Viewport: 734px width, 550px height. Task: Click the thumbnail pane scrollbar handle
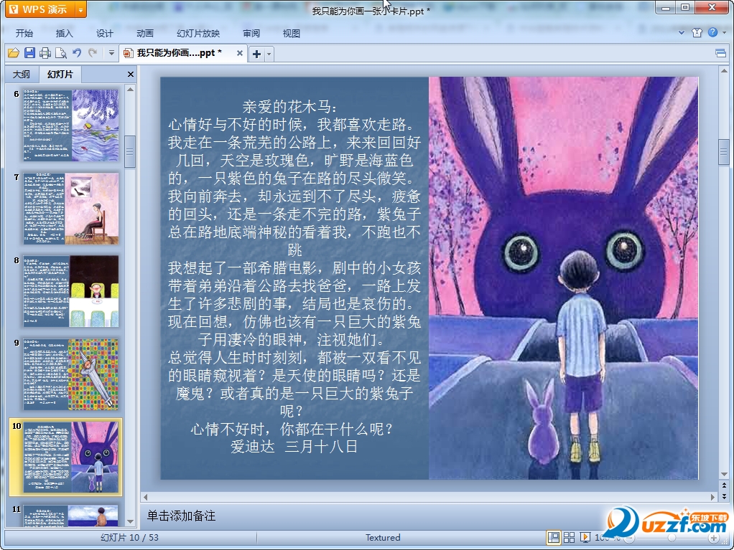tap(130, 151)
